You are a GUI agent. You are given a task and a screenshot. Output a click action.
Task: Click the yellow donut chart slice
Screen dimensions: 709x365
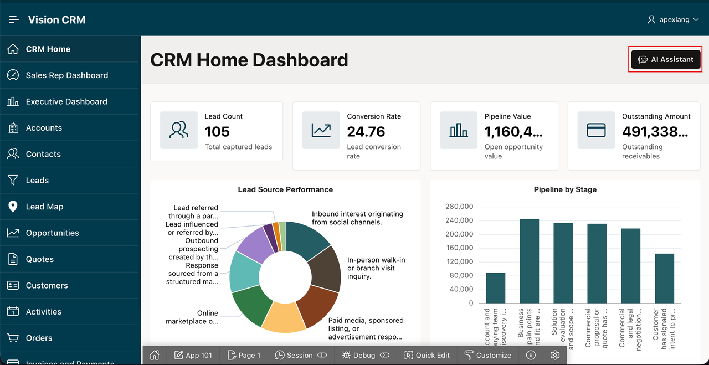(283, 317)
